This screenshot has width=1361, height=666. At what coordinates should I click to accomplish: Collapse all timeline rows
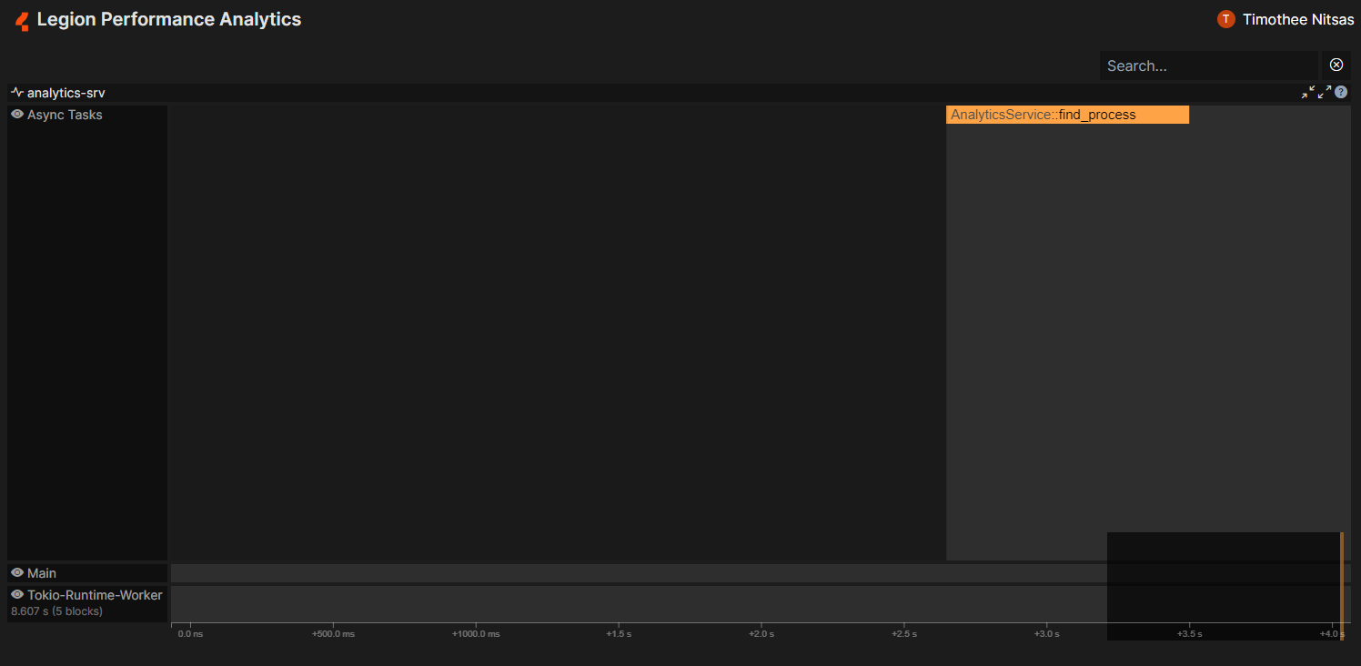pos(1308,92)
